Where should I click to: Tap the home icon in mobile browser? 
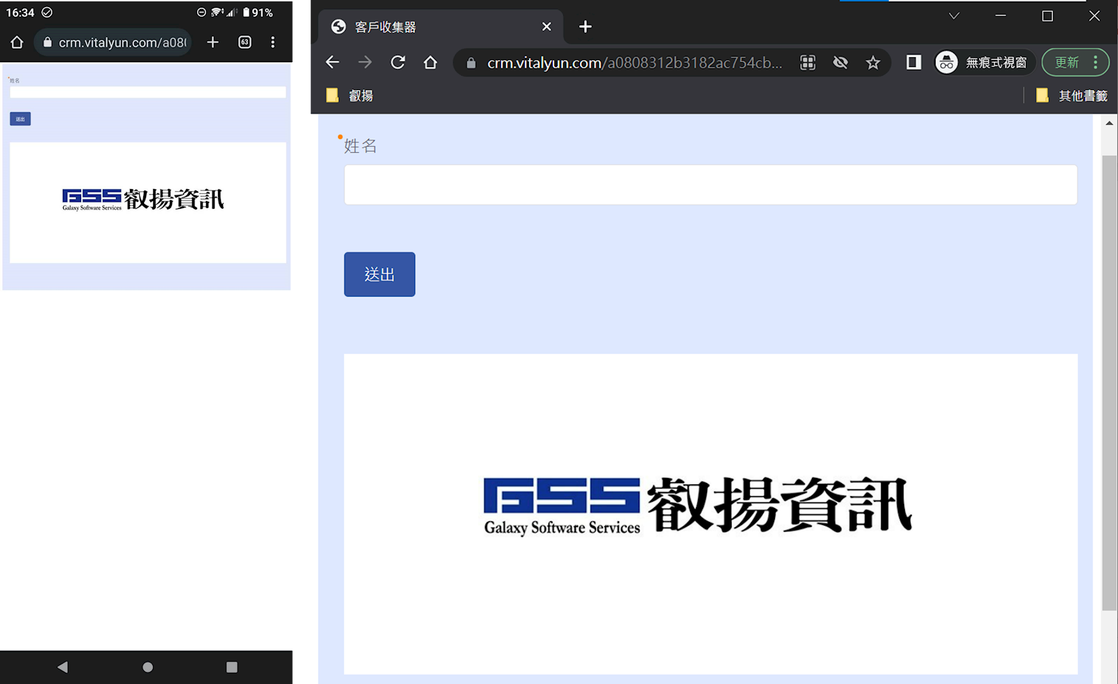(x=17, y=43)
